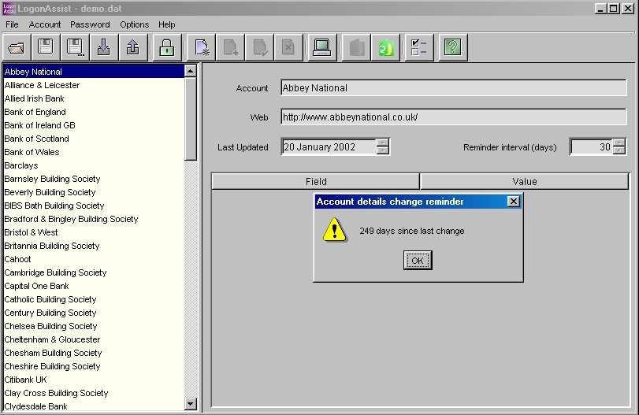
Task: Click the grayed Add document plus icon
Action: [x=230, y=47]
